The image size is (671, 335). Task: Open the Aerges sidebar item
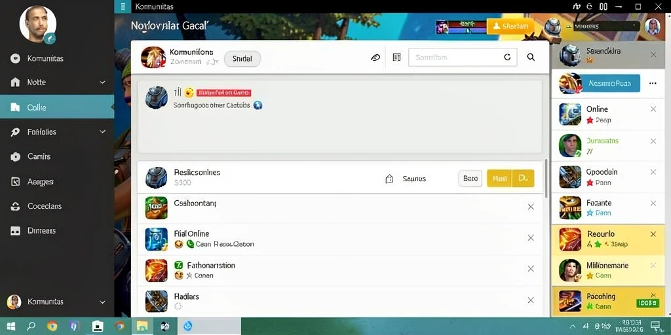(40, 182)
